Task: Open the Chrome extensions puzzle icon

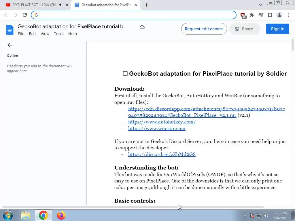Action: click(x=252, y=15)
